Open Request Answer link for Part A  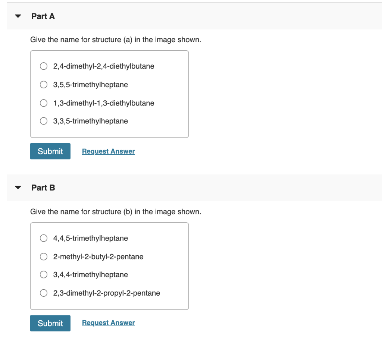(x=108, y=151)
